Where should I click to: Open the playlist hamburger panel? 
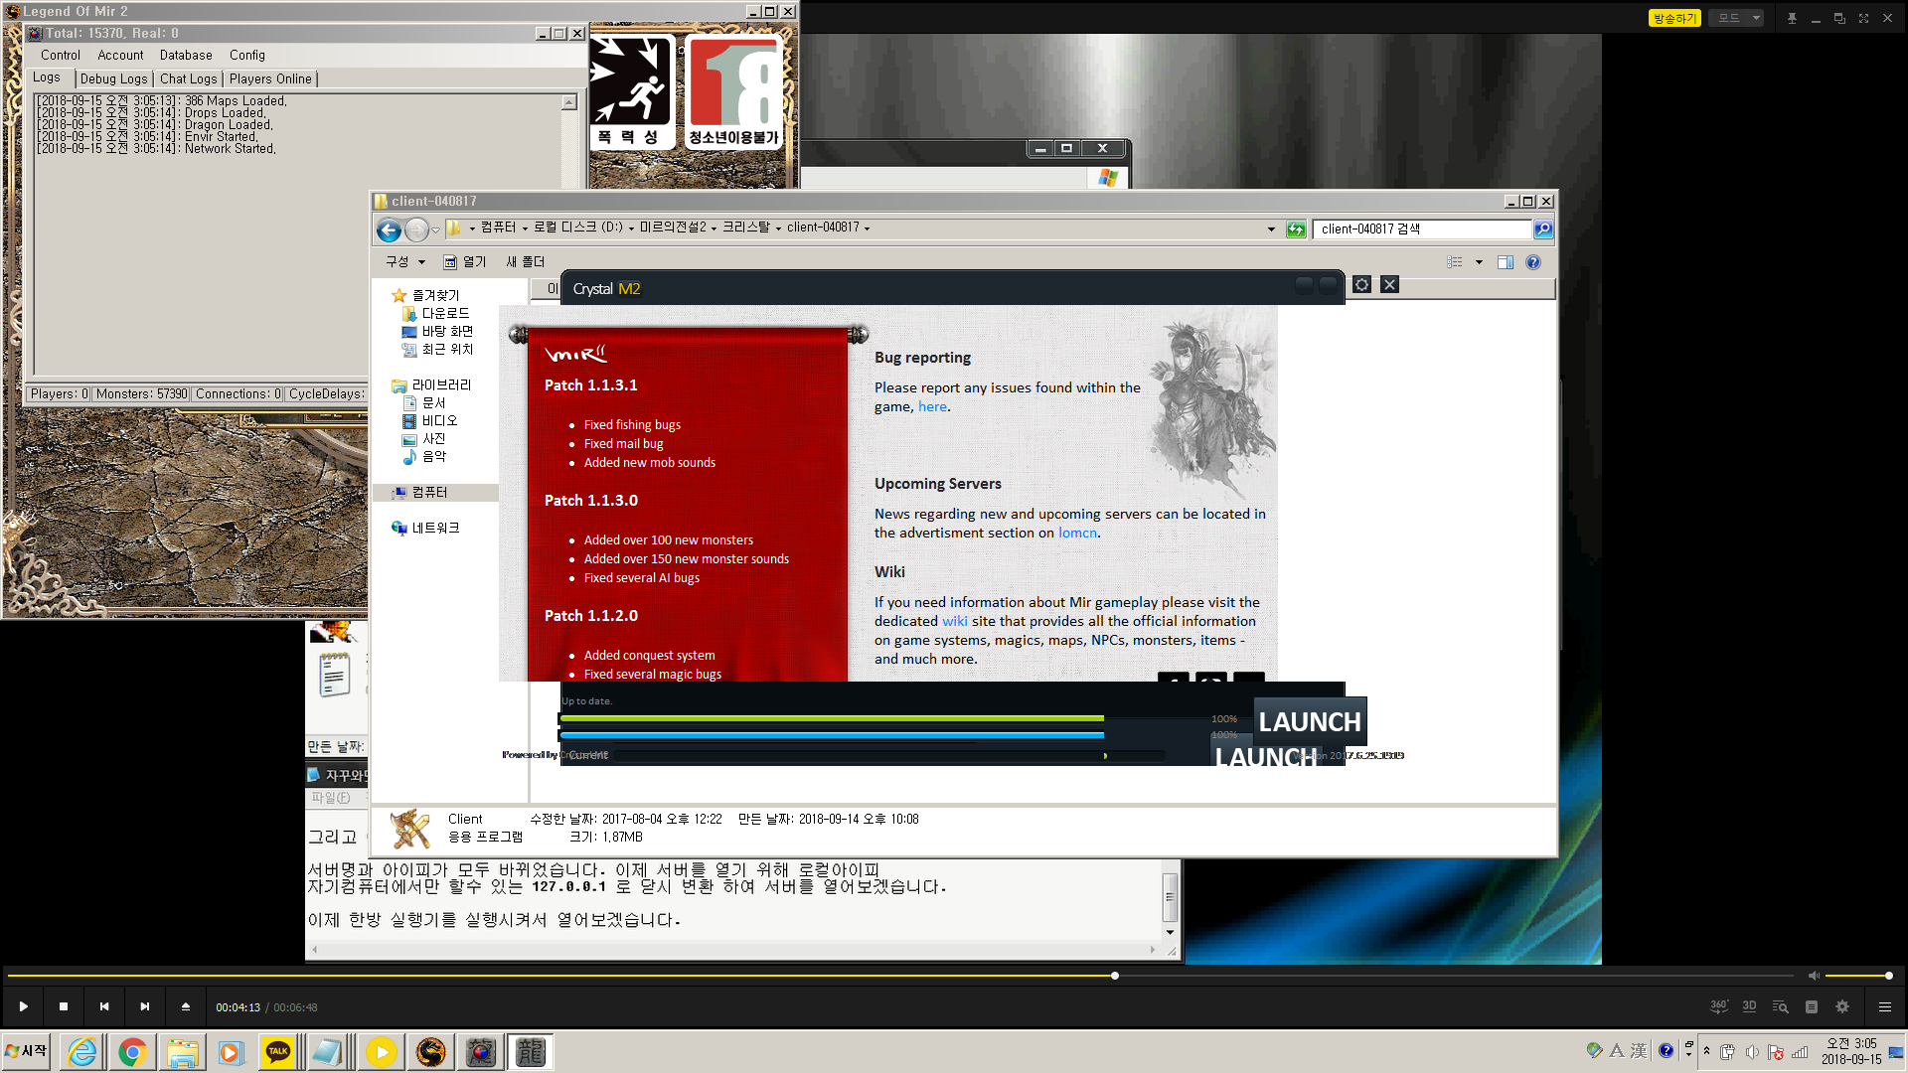(1884, 1006)
